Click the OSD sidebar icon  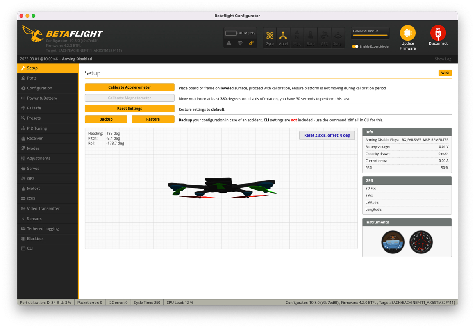click(x=23, y=198)
